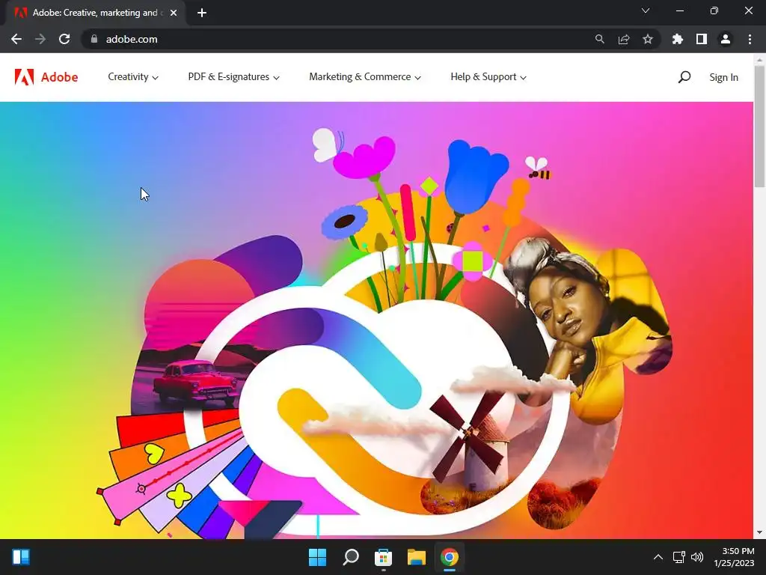Open the clock showing 3:50 PM
This screenshot has width=766, height=575.
(734, 557)
